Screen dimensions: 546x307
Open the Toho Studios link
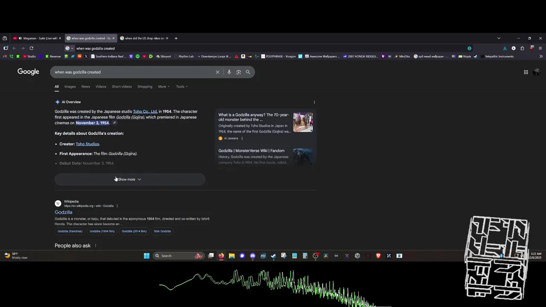coord(87,144)
